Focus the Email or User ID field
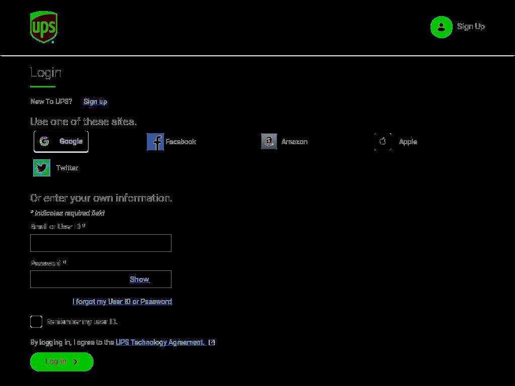This screenshot has width=515, height=386. 101,243
